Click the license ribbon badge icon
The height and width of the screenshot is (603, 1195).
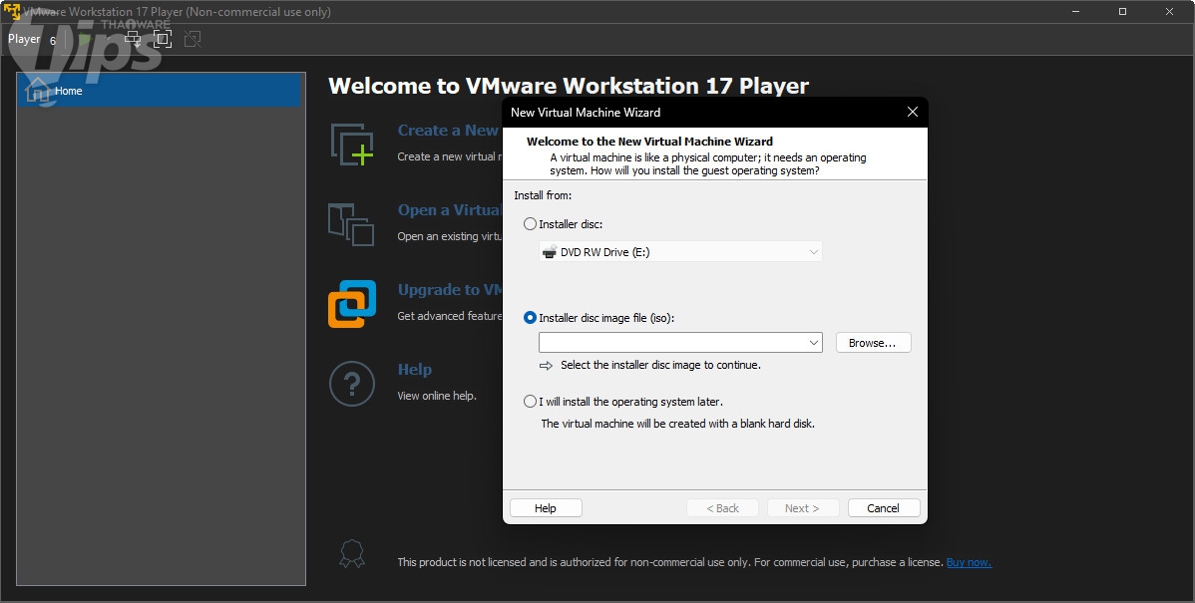352,553
